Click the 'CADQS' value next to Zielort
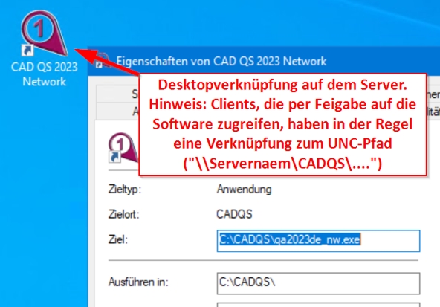This screenshot has width=440, height=307. pos(234,214)
